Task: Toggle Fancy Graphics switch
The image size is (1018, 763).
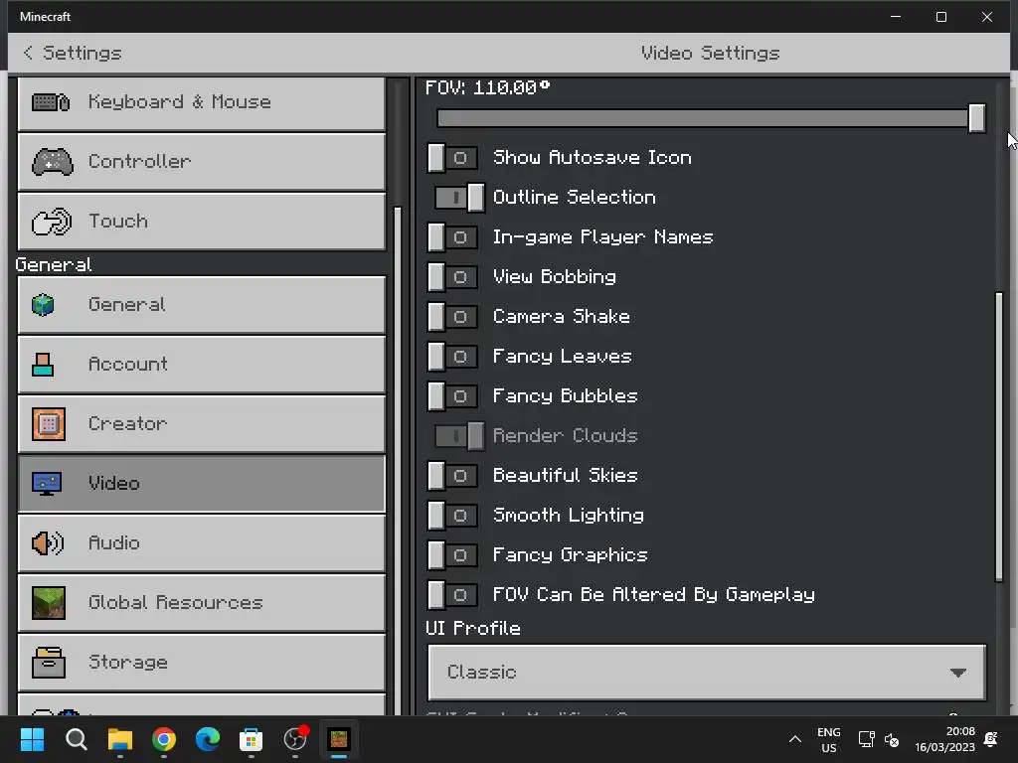Action: click(452, 554)
